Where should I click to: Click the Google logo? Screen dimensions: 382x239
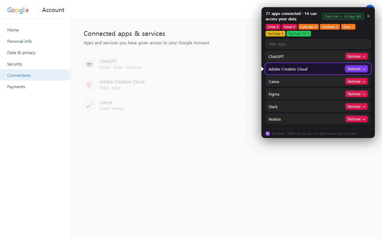point(18,10)
